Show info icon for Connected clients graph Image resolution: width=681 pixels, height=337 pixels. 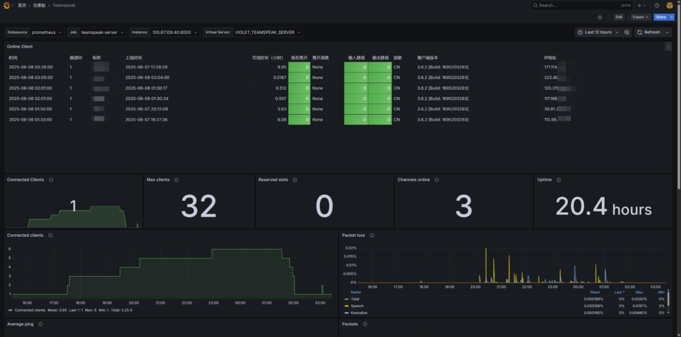pyautogui.click(x=50, y=236)
